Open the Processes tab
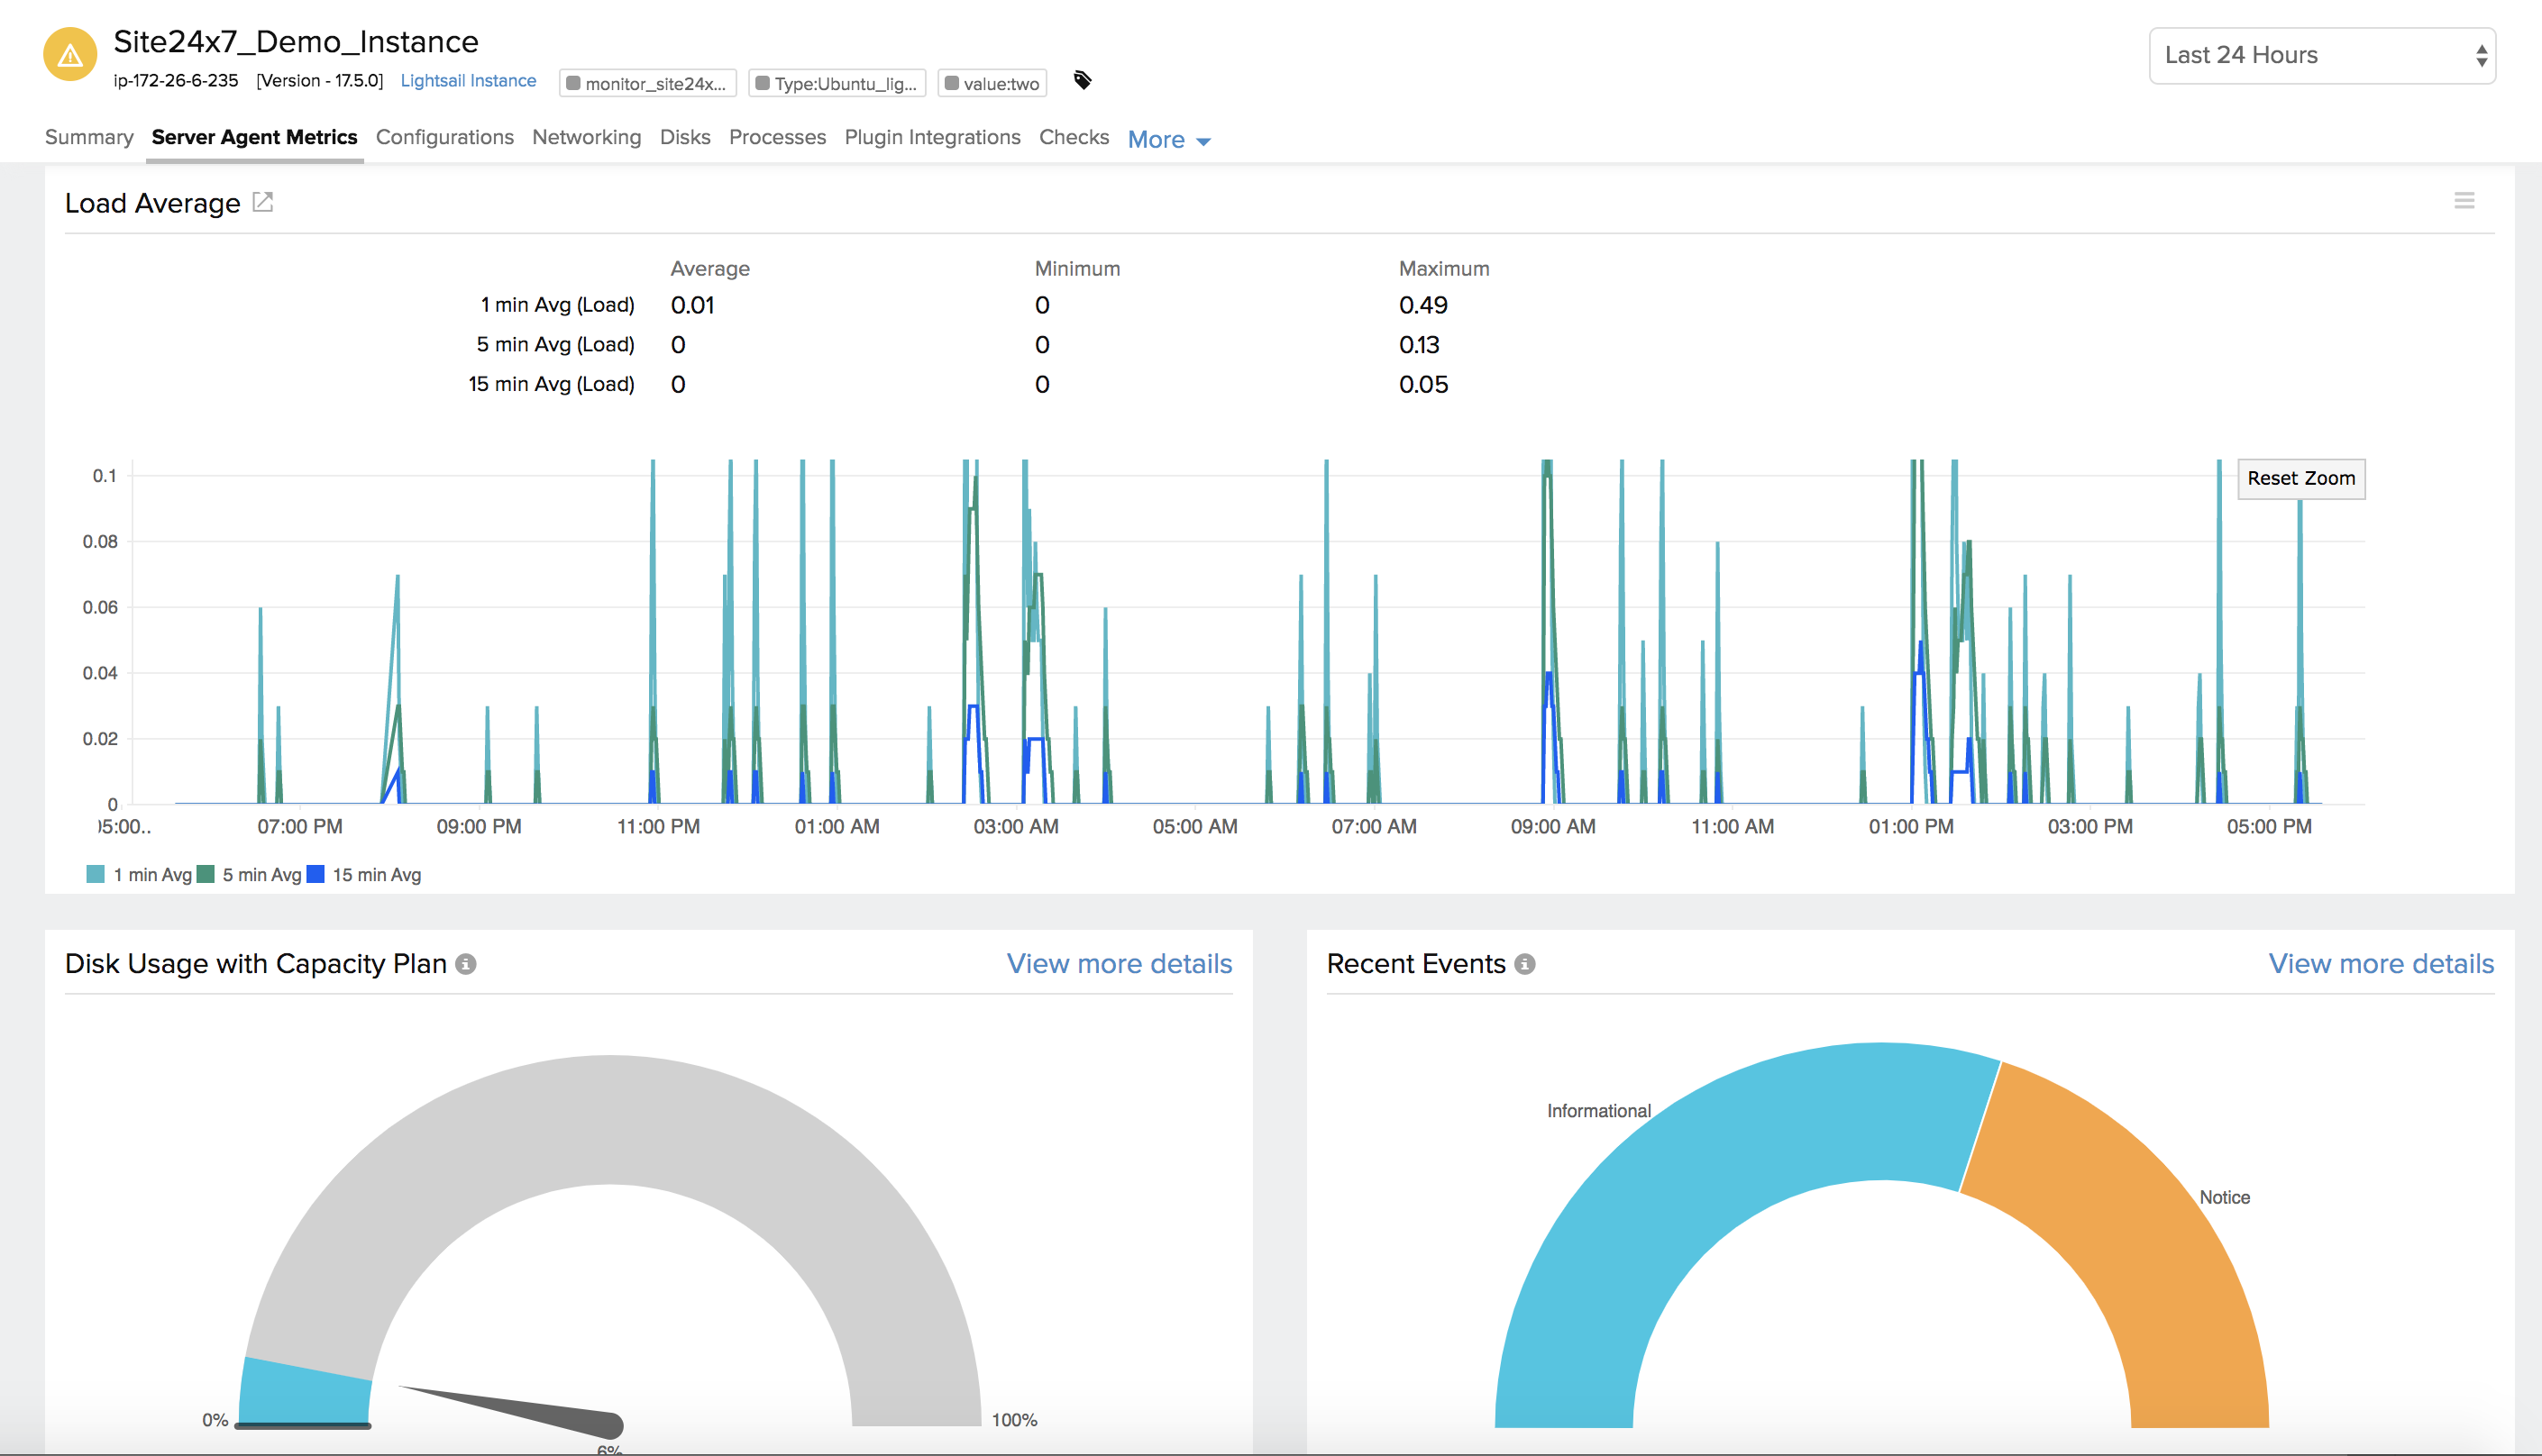The image size is (2542, 1456). coord(777,137)
